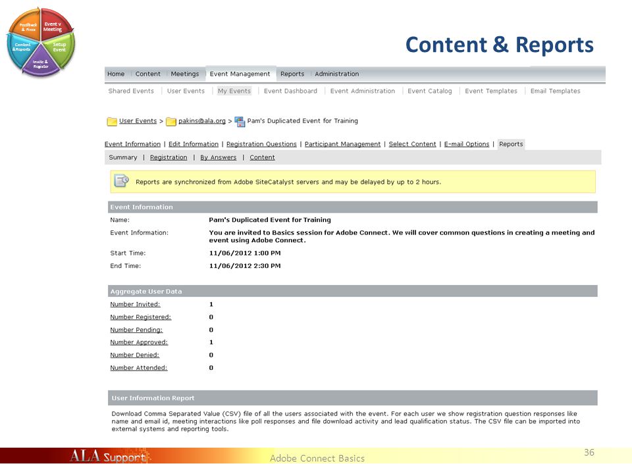
Task: Select the Invite & Register wheel segment
Action: [41, 63]
